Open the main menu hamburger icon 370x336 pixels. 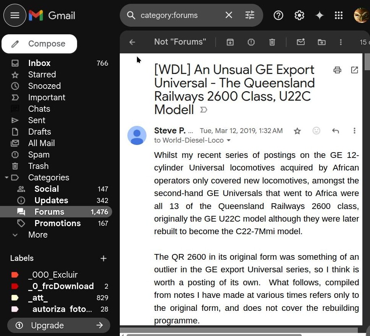click(x=15, y=15)
